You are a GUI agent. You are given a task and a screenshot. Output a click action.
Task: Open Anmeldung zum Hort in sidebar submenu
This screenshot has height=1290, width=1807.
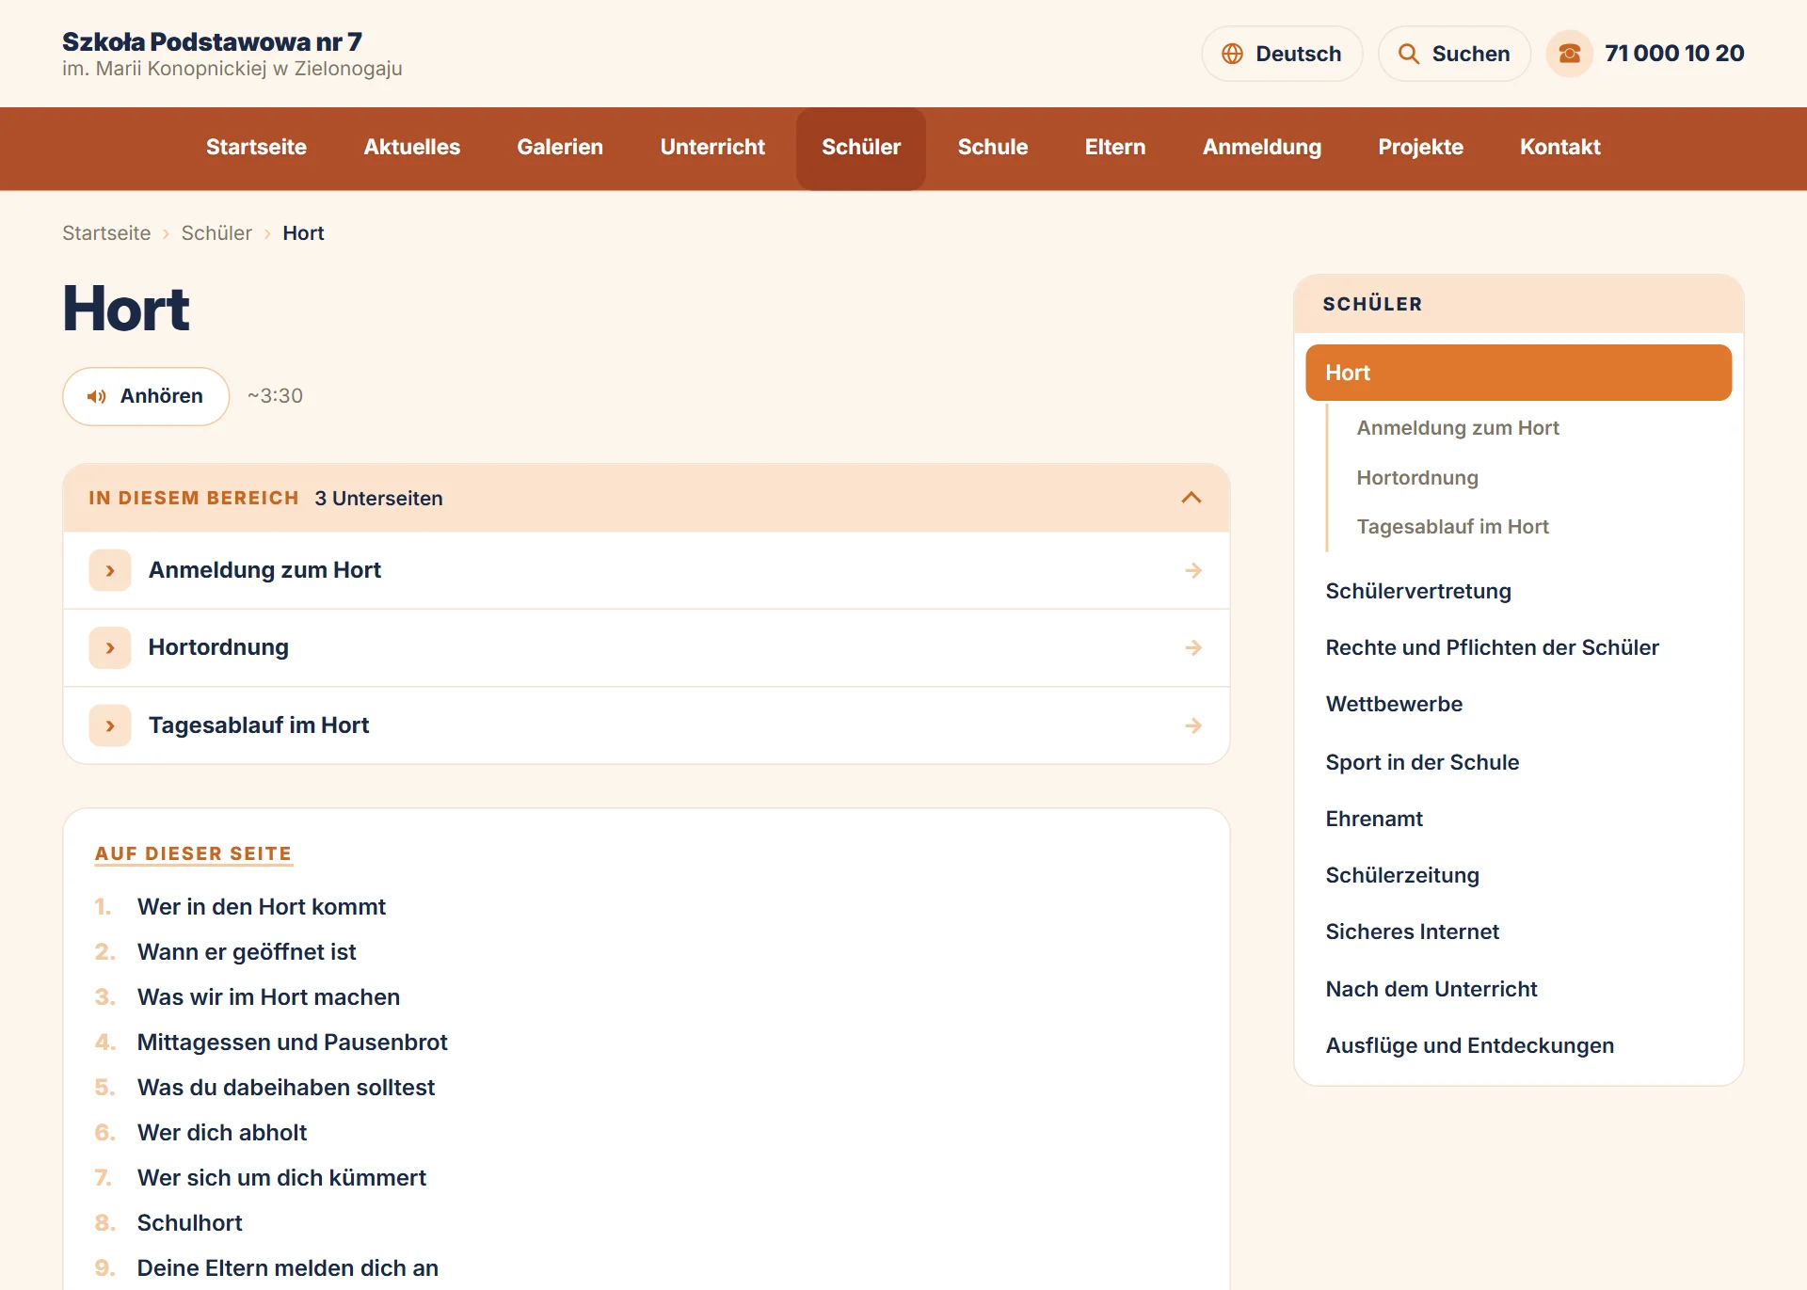click(x=1457, y=428)
